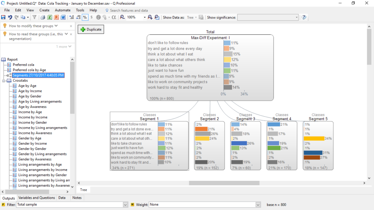Export to PowerPoint using toolbar icon
Viewport: 374px width, 210px height.
57,17
